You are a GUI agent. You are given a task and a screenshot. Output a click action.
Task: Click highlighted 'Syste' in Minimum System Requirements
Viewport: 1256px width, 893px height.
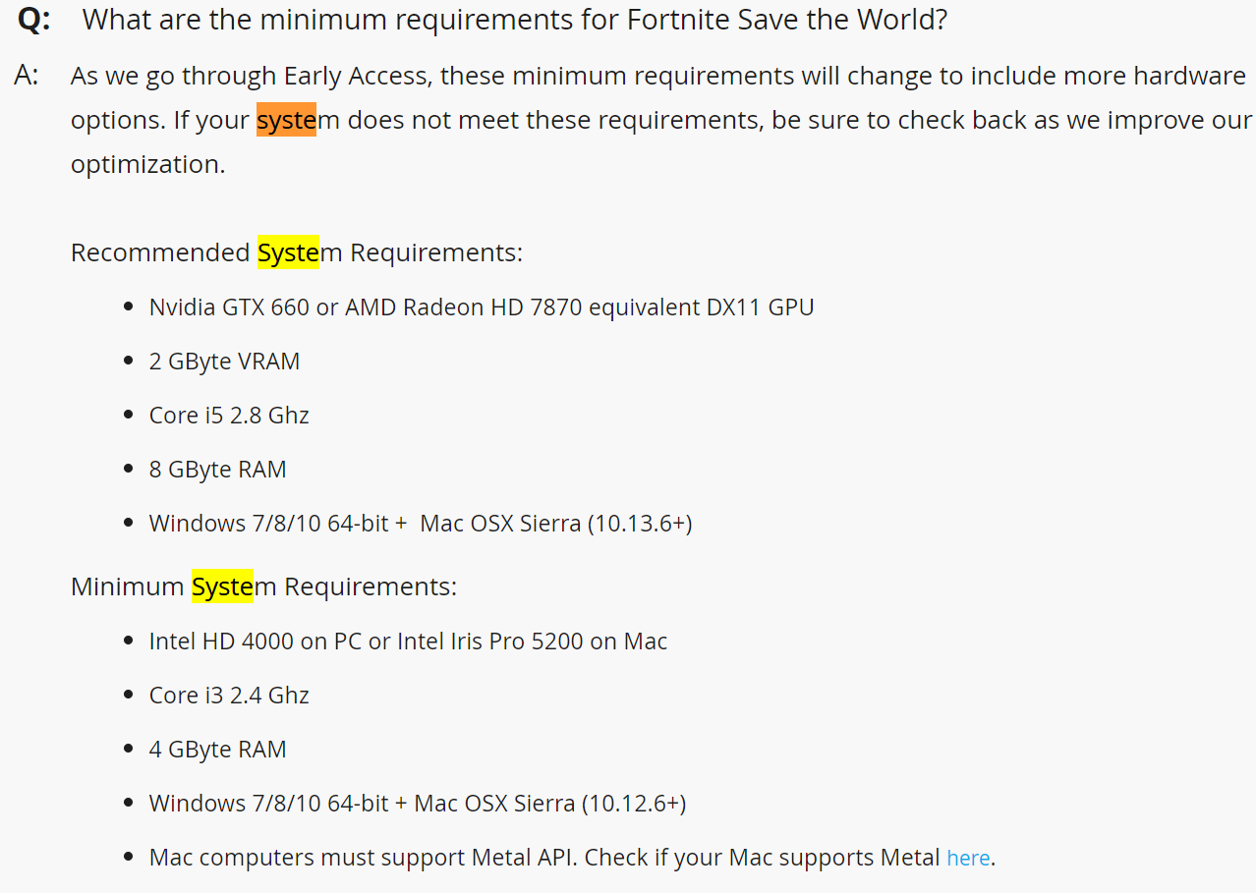coord(222,586)
